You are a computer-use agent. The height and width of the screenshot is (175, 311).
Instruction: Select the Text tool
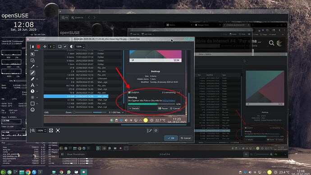(32, 85)
